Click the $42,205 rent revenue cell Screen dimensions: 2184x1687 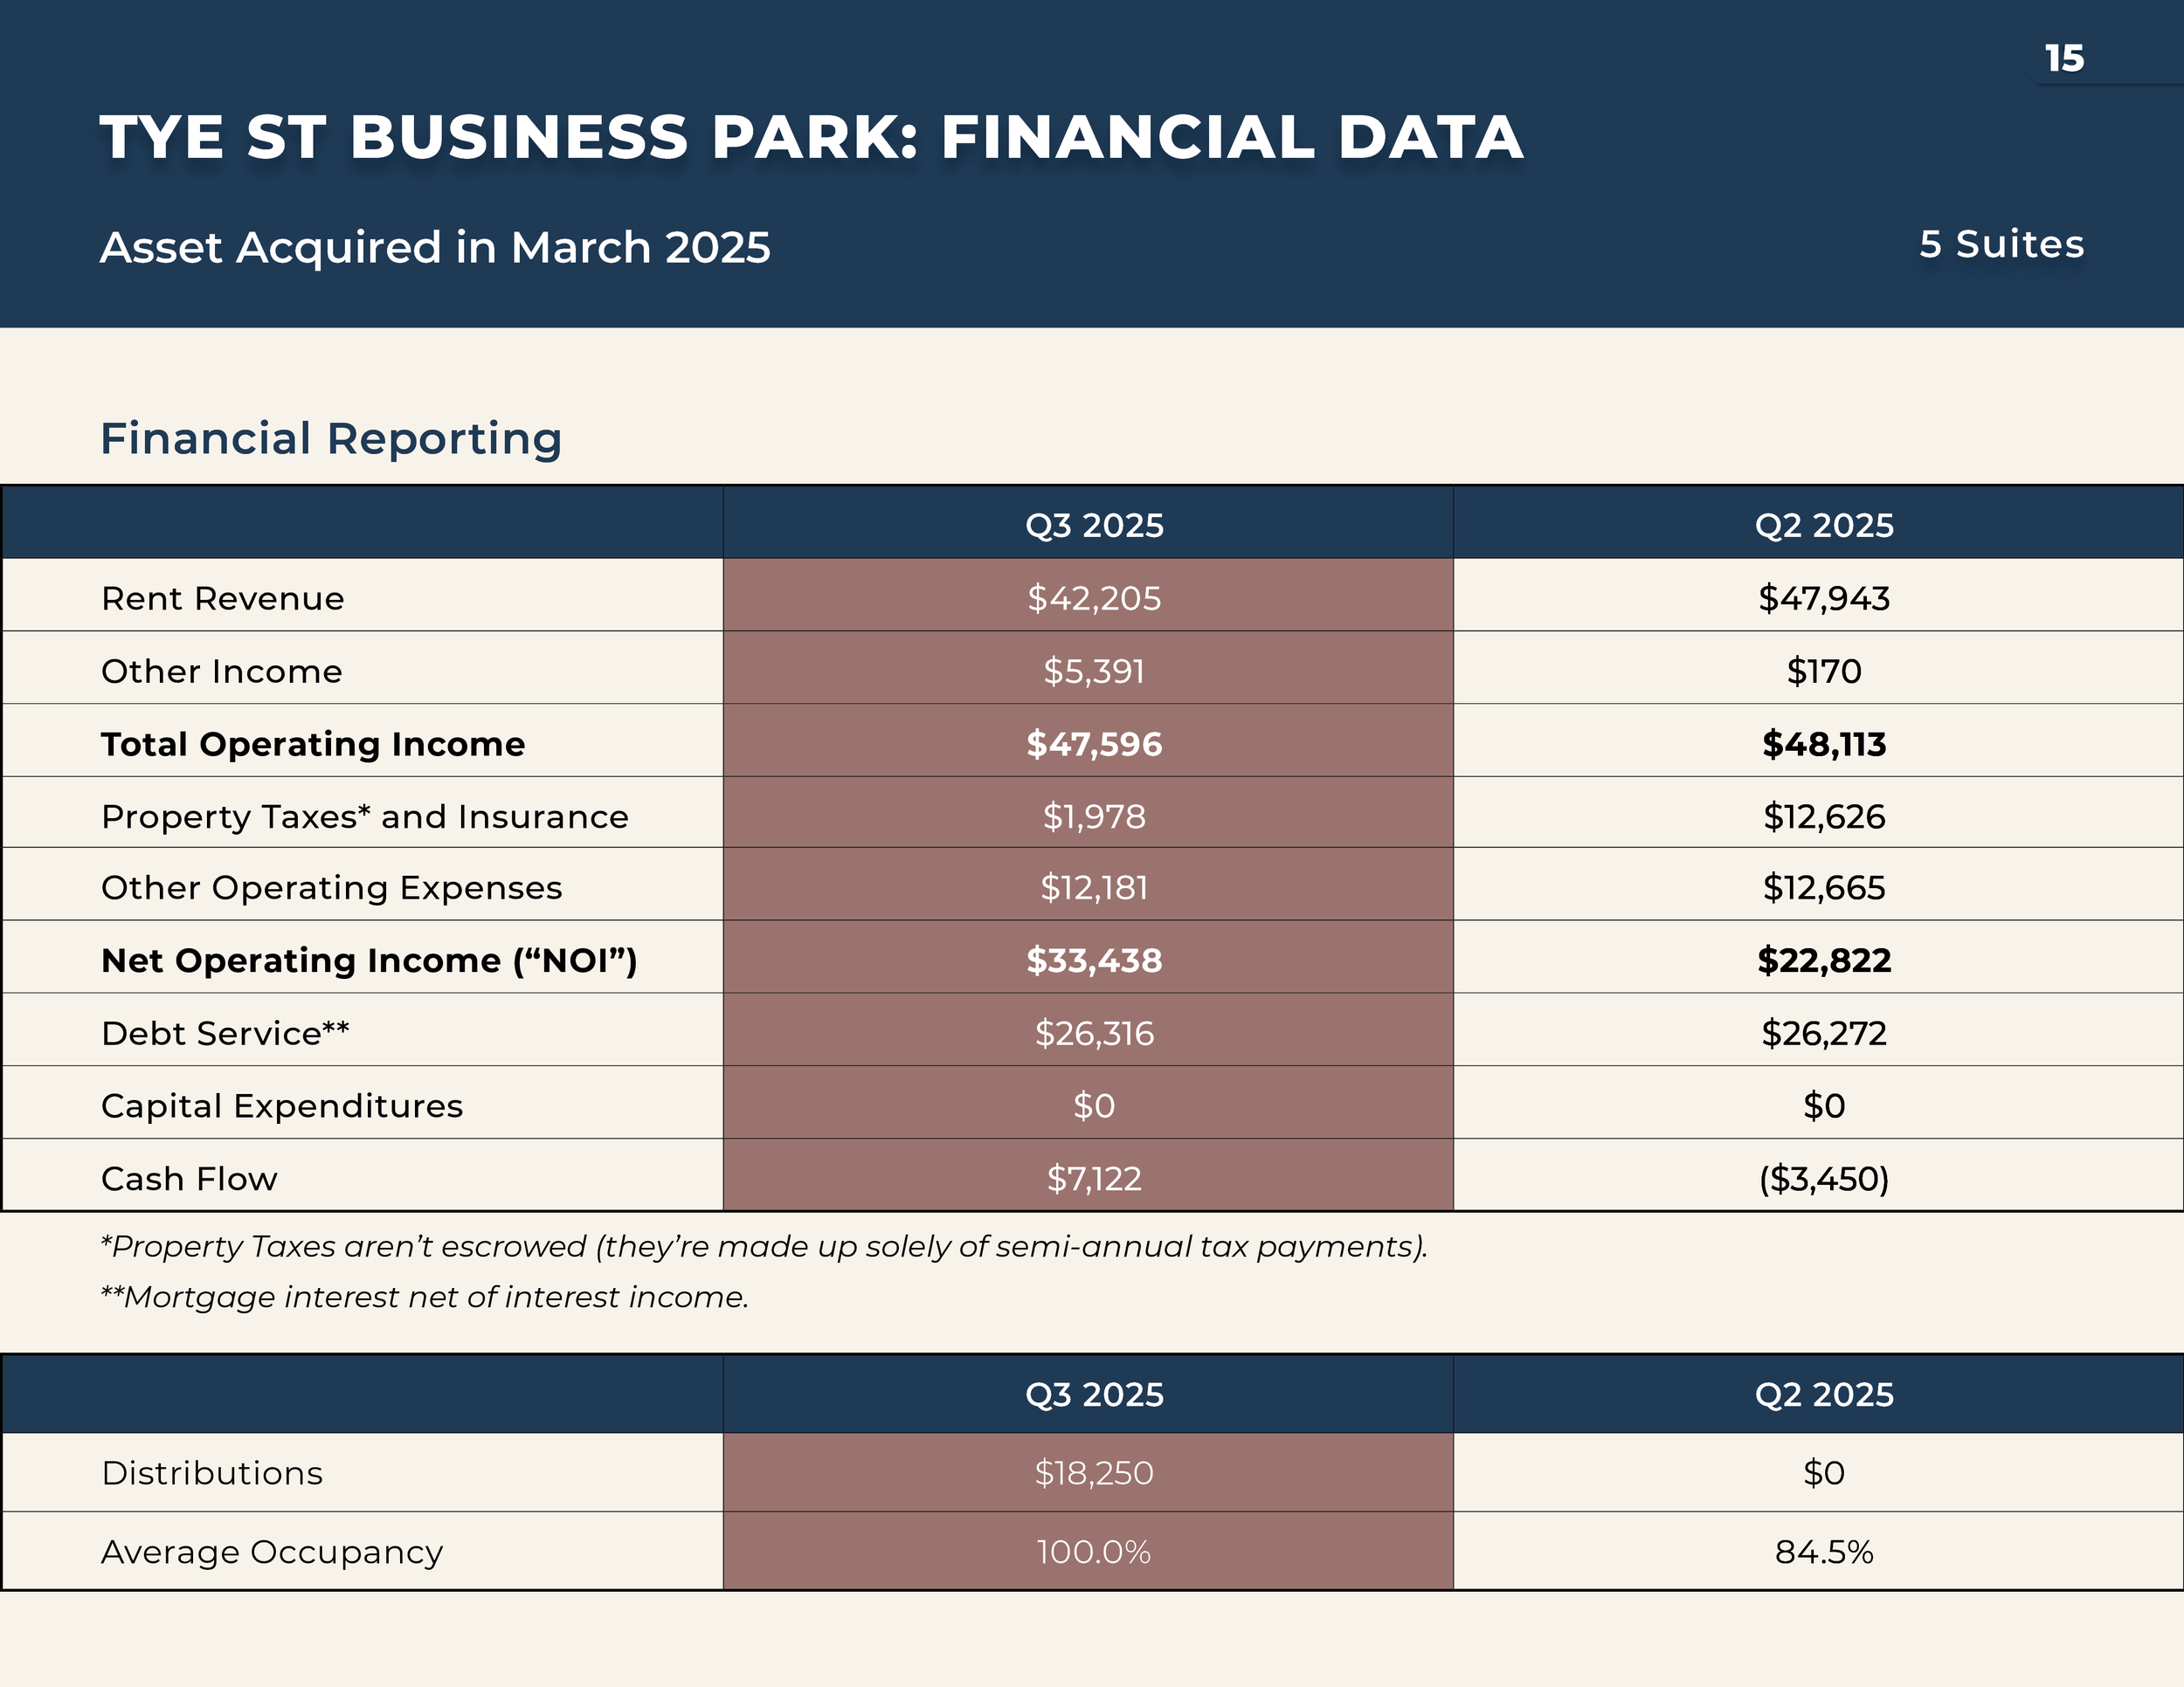1094,597
